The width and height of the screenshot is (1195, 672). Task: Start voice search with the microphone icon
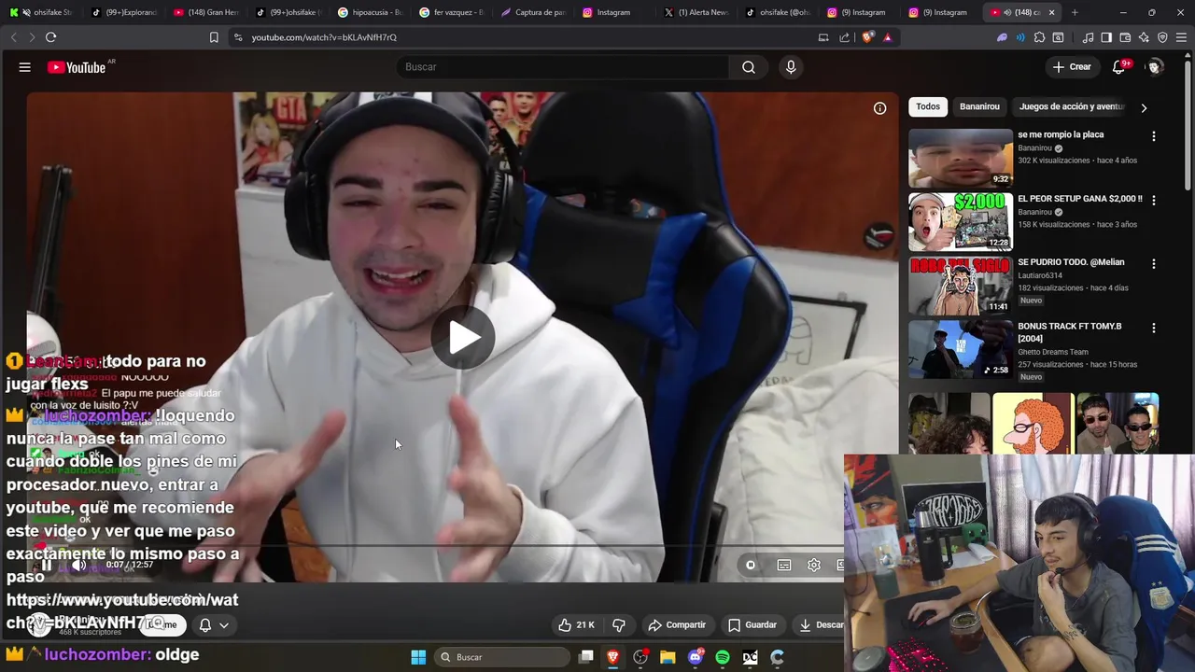791,67
